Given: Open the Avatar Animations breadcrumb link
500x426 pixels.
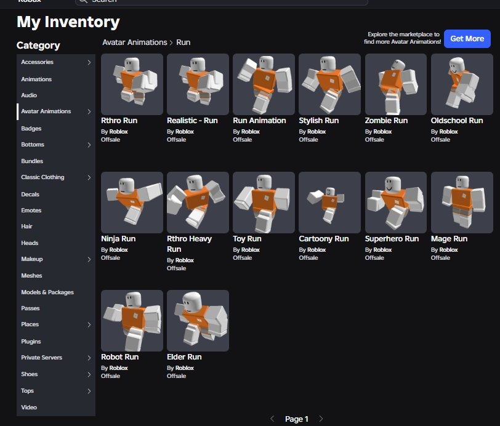Looking at the screenshot, I should pyautogui.click(x=135, y=42).
